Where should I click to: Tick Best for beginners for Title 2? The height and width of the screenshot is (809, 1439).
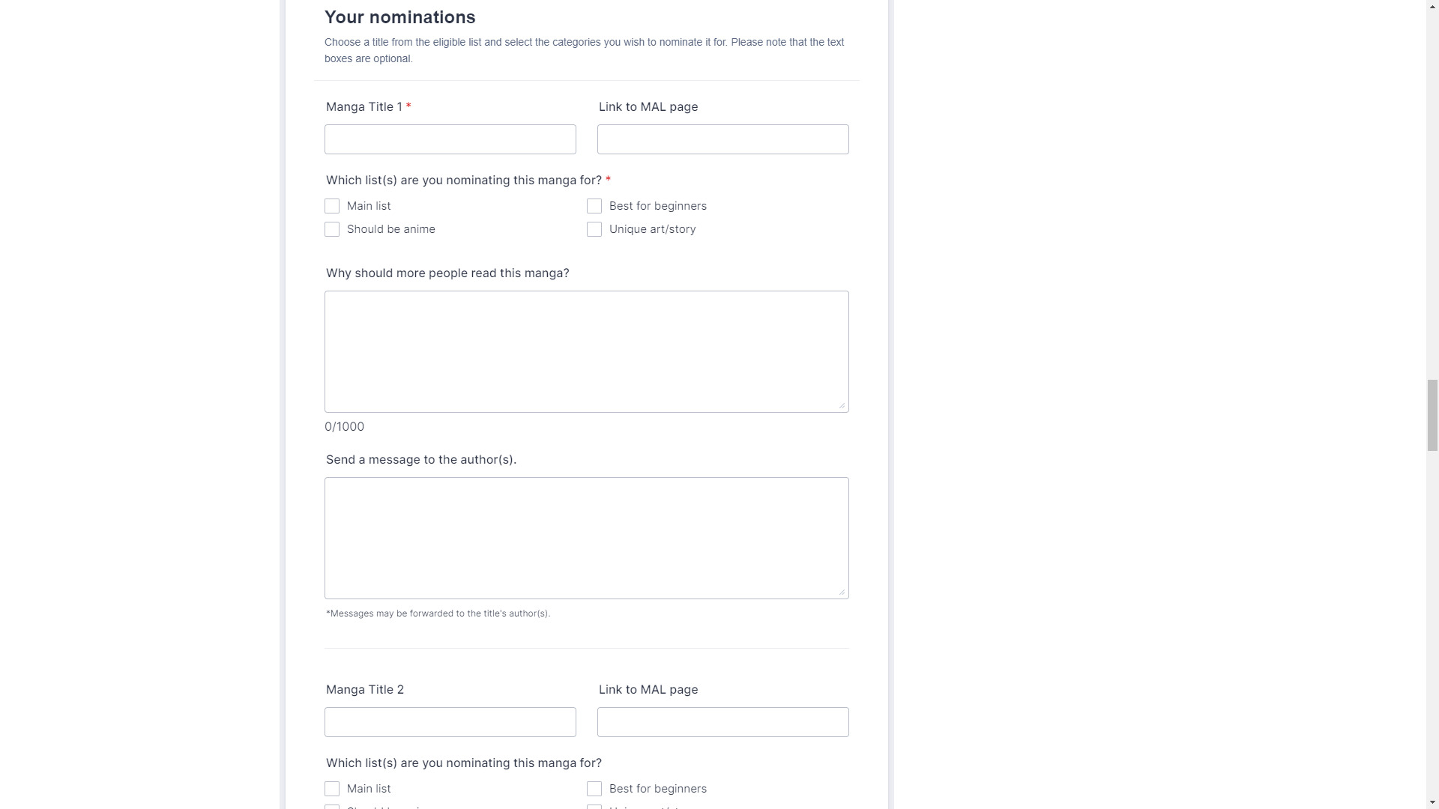(x=594, y=789)
